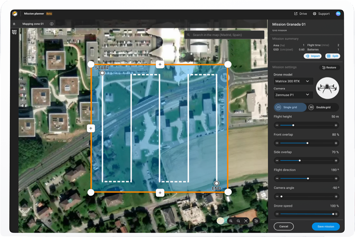Increase camera angle with plus icon
Screen dimensions: 355x237
point(336,197)
